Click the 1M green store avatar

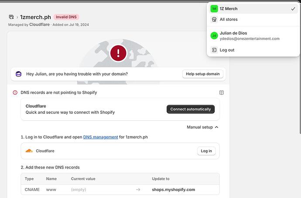tap(214, 9)
